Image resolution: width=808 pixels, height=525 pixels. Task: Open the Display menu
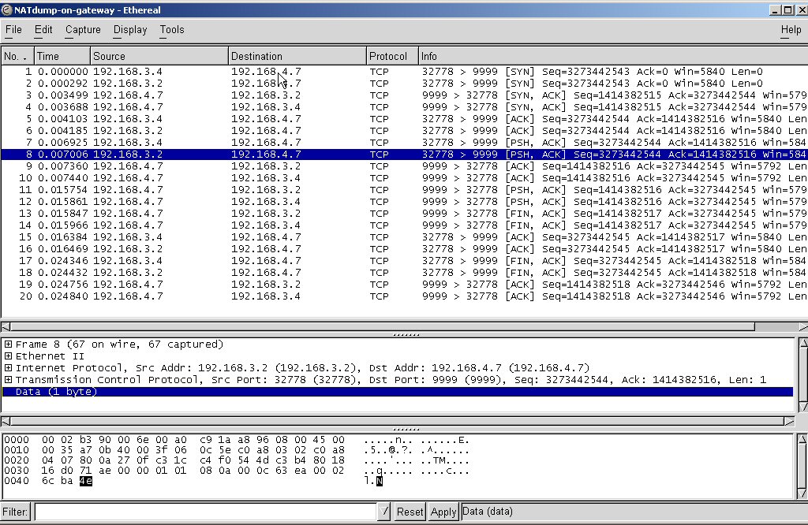click(130, 30)
